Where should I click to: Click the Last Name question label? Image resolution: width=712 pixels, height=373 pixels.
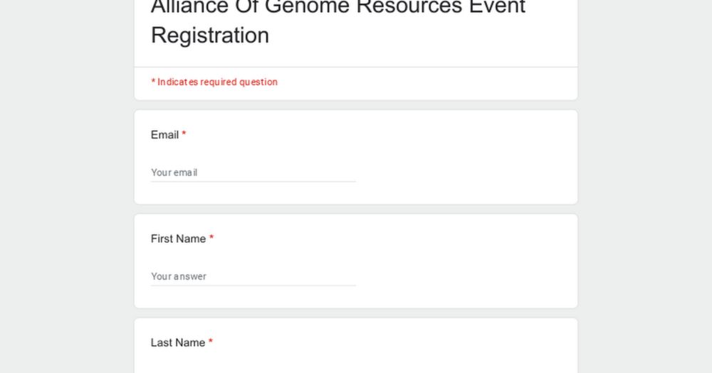click(x=177, y=342)
